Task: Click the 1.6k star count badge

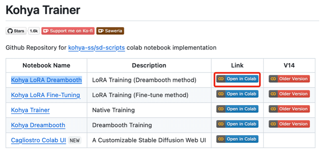Action: coord(34,31)
